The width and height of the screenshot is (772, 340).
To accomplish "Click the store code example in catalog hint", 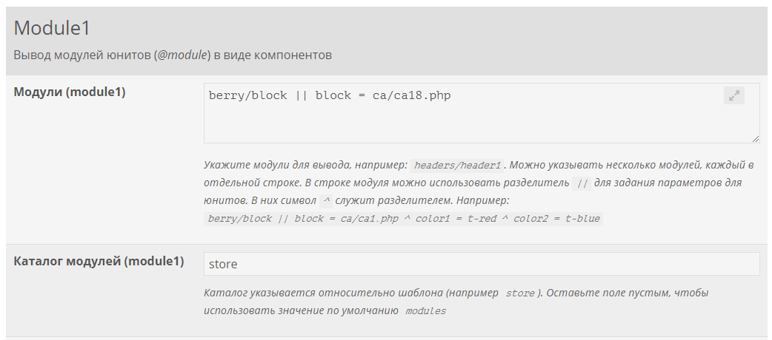I will pos(519,293).
